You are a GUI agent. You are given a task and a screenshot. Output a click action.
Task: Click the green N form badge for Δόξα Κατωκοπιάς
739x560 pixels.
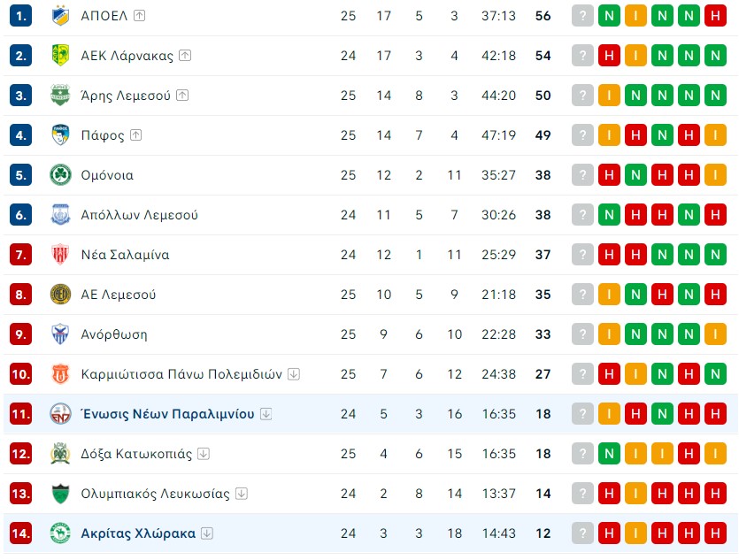609,454
